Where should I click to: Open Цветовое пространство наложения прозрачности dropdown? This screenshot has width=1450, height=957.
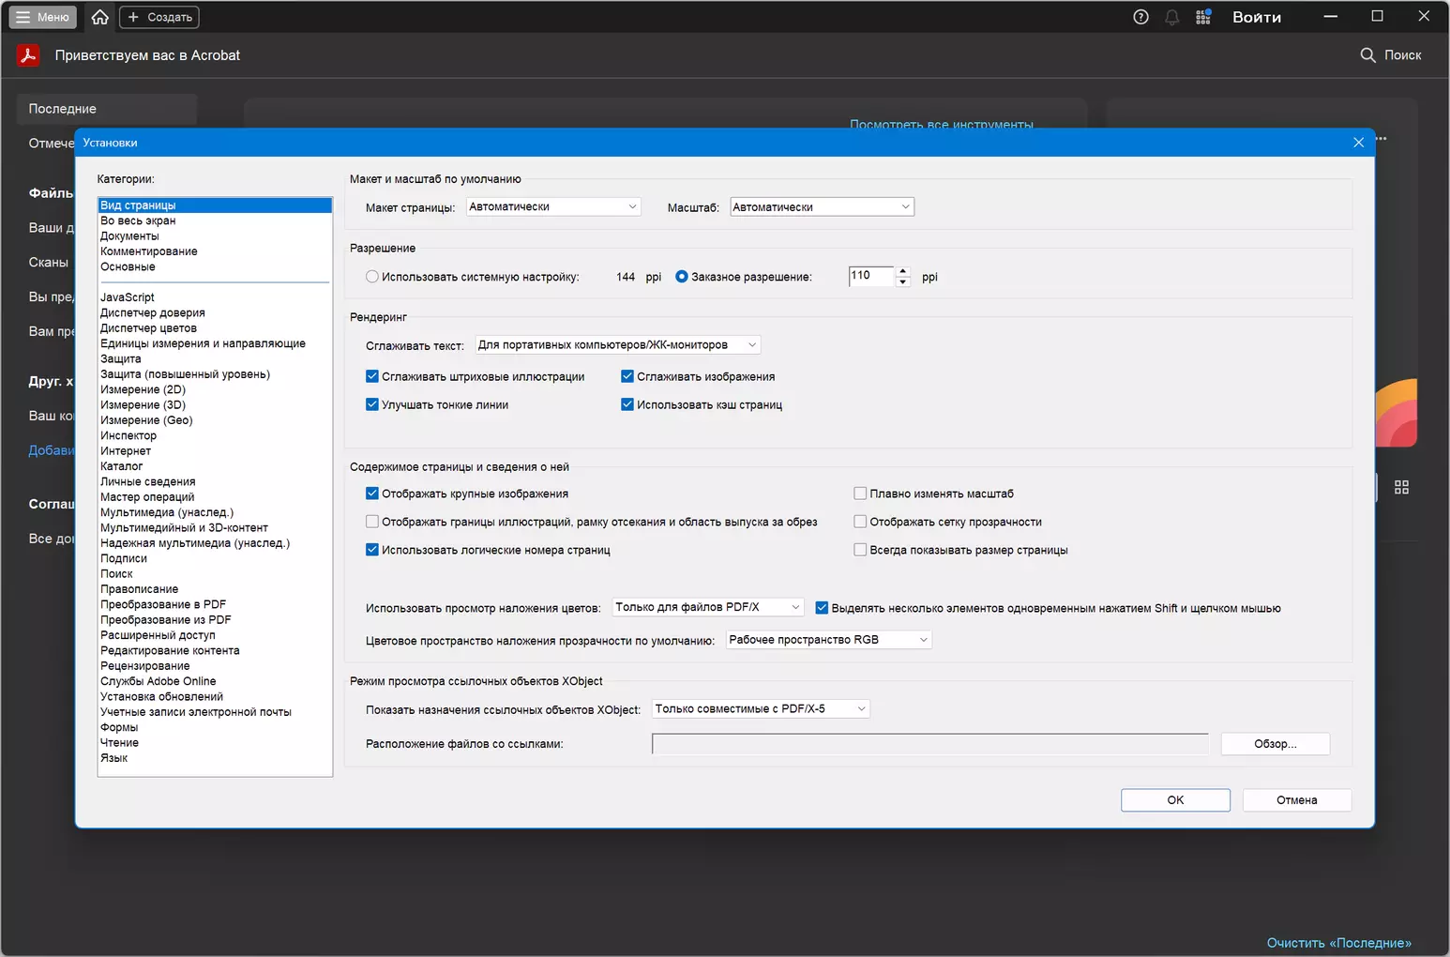pos(829,640)
